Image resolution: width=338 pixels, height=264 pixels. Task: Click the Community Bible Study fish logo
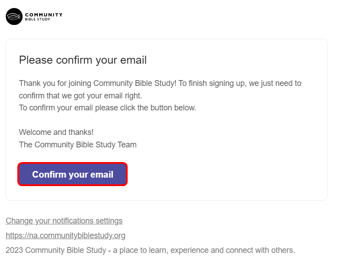[14, 16]
